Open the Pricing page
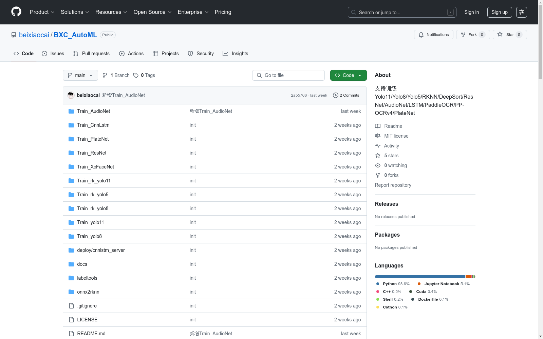This screenshot has width=543, height=339. pyautogui.click(x=223, y=12)
